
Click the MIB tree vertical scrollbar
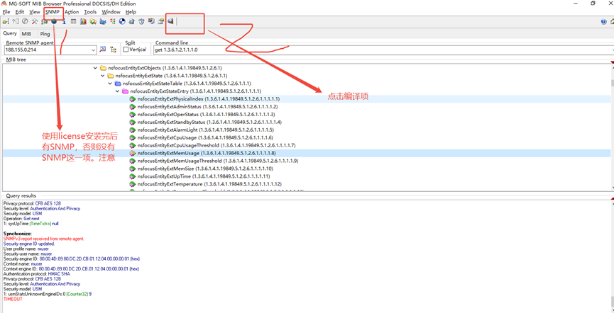click(x=612, y=127)
